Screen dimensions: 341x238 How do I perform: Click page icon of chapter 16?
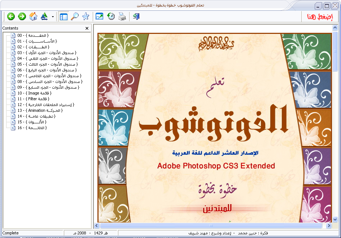(13, 128)
